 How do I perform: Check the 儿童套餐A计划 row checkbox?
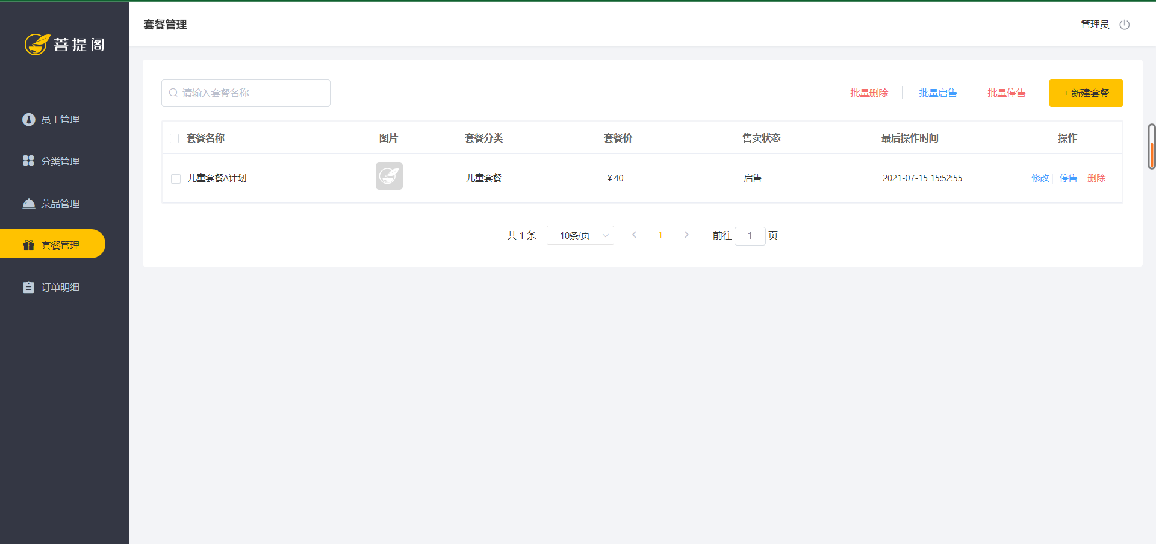click(x=176, y=179)
